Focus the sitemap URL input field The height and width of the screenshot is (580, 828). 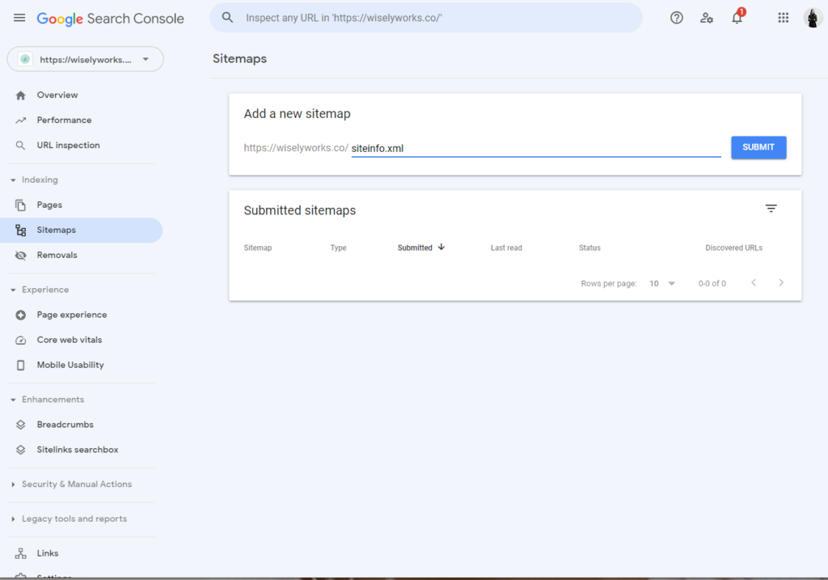tap(536, 148)
